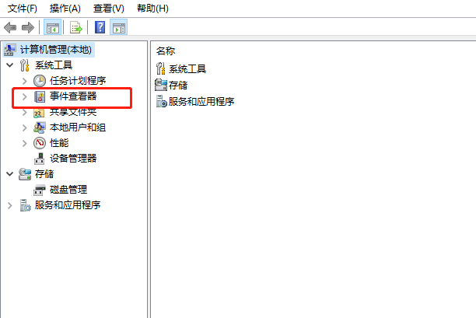Toggle the show/hide console tree icon
This screenshot has height=318, width=476.
pyautogui.click(x=53, y=28)
